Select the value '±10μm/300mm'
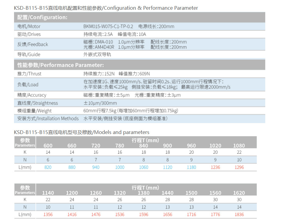 pos(100,103)
